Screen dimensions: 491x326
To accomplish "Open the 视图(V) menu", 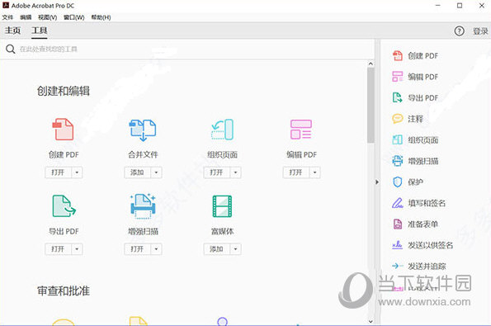I will [47, 17].
